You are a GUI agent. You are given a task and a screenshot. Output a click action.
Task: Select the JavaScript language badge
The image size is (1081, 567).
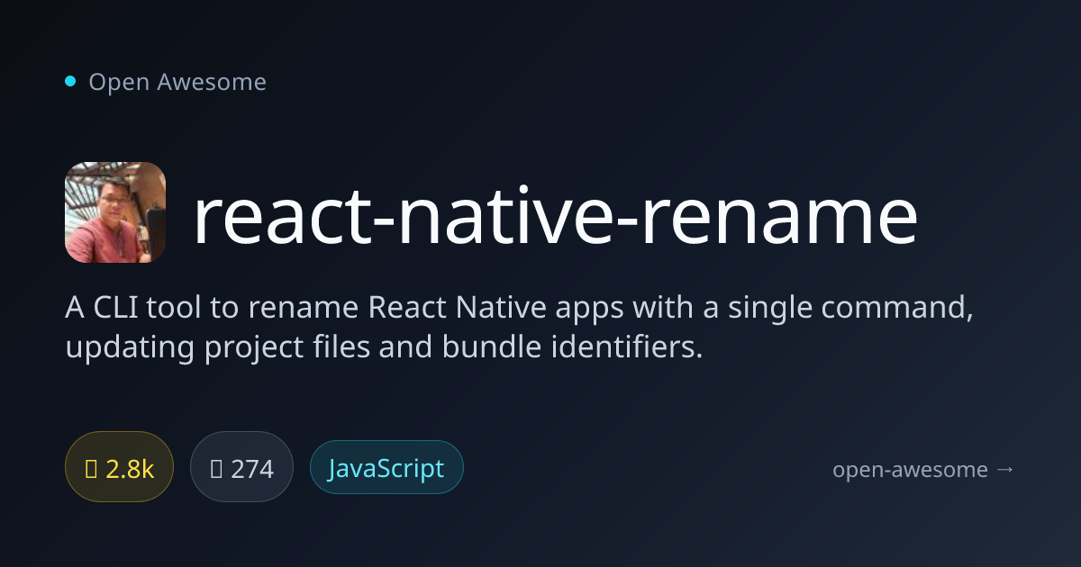click(x=386, y=467)
